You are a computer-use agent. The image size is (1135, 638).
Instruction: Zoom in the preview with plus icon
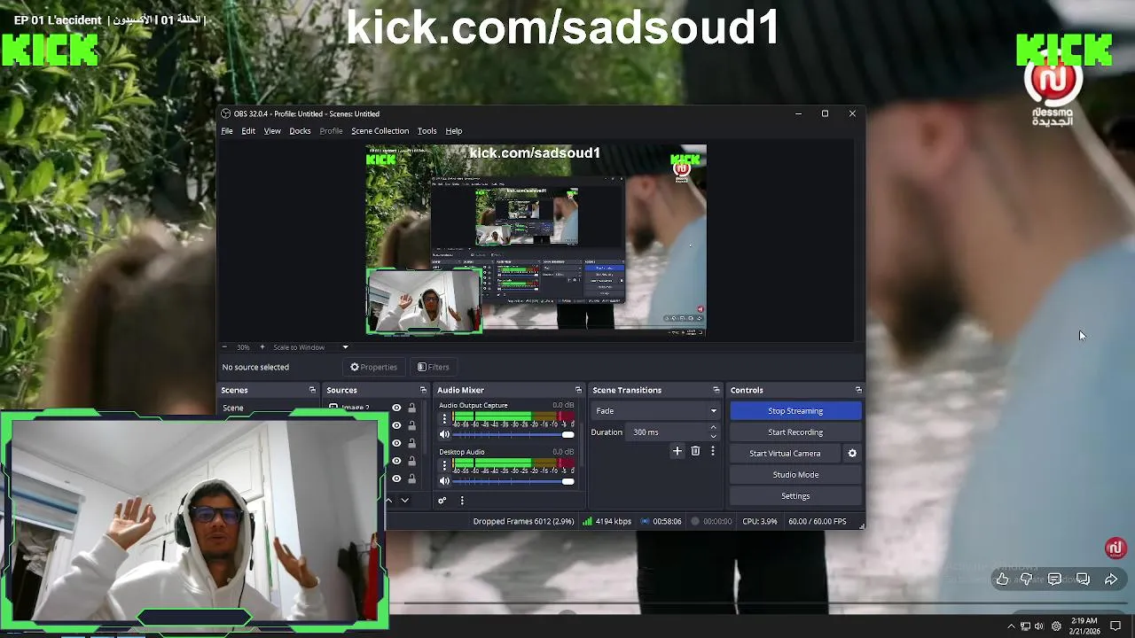[x=262, y=346]
